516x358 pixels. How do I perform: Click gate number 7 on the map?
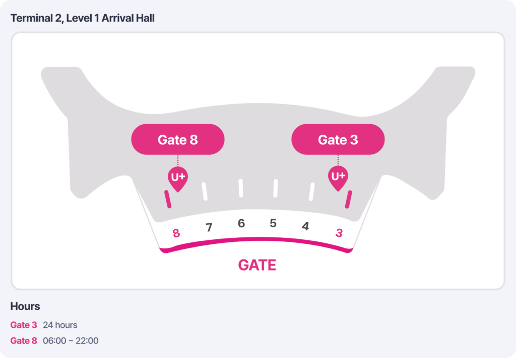209,228
